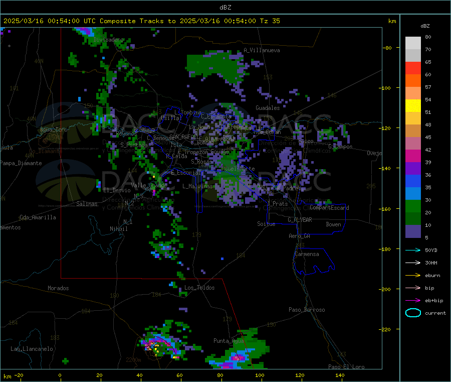The width and height of the screenshot is (451, 382).
Task: Click the A_Villanueva map label
Action: pyautogui.click(x=262, y=50)
